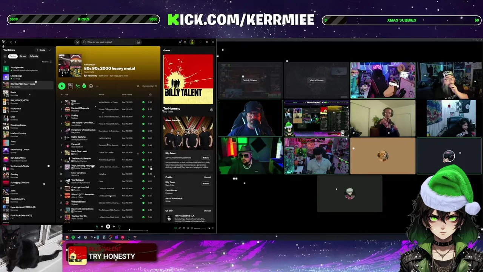Add Try Honesty to Liked Songs
This screenshot has height=272, width=483.
tap(211, 110)
